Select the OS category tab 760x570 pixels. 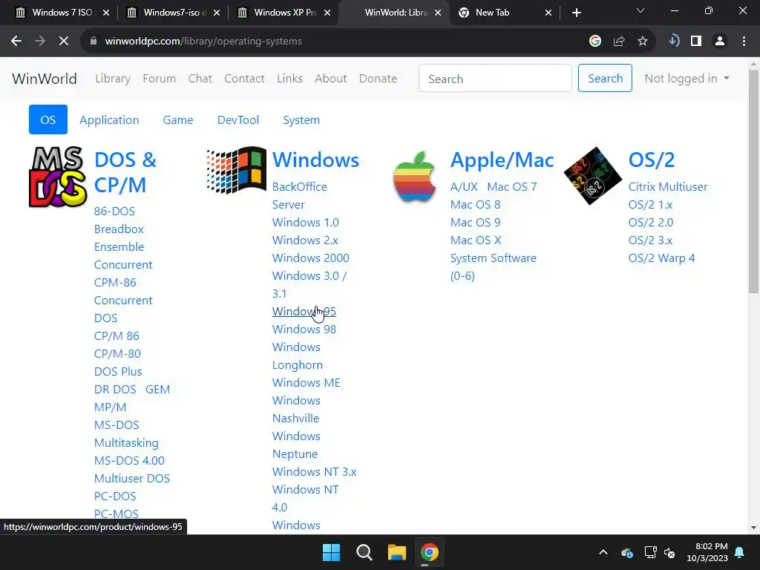[x=48, y=119]
